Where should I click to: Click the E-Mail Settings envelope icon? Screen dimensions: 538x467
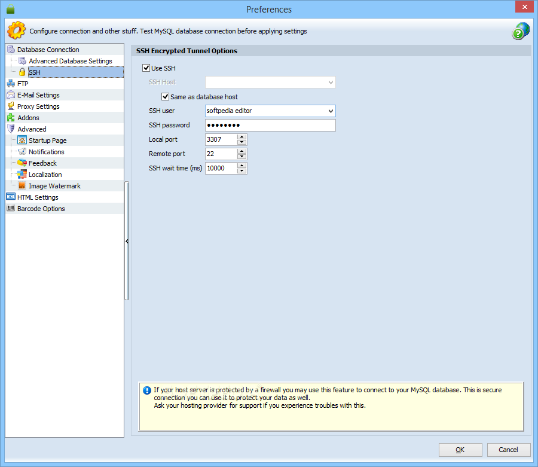[x=11, y=94]
